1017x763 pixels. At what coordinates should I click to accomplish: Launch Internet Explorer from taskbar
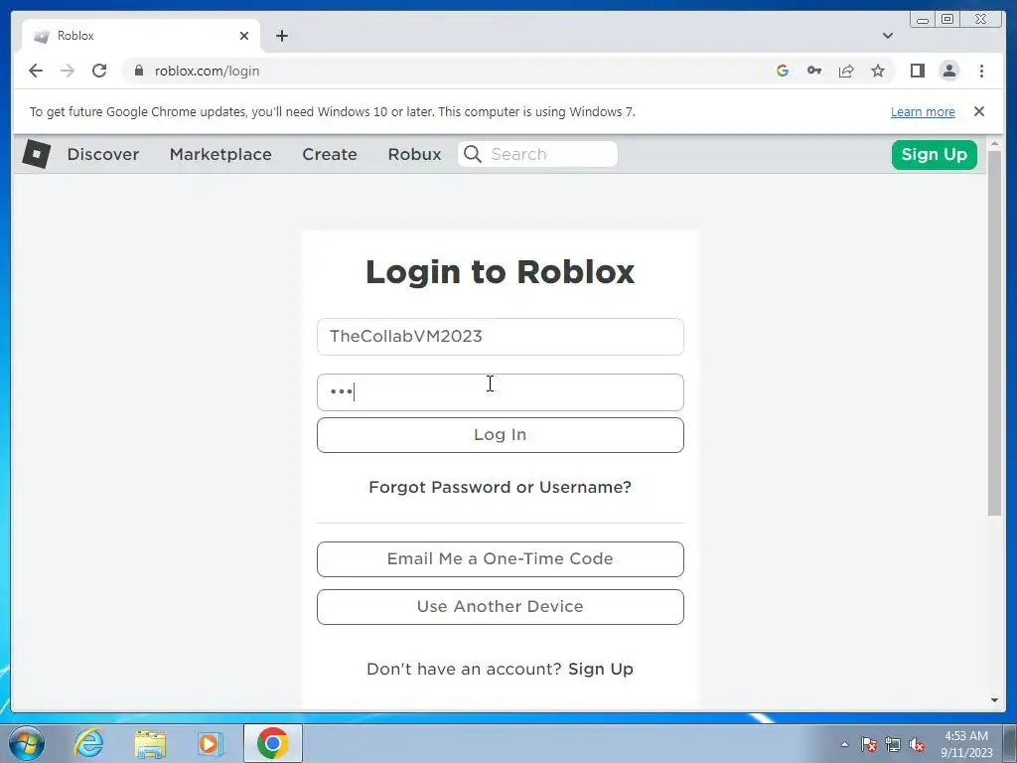pos(88,743)
